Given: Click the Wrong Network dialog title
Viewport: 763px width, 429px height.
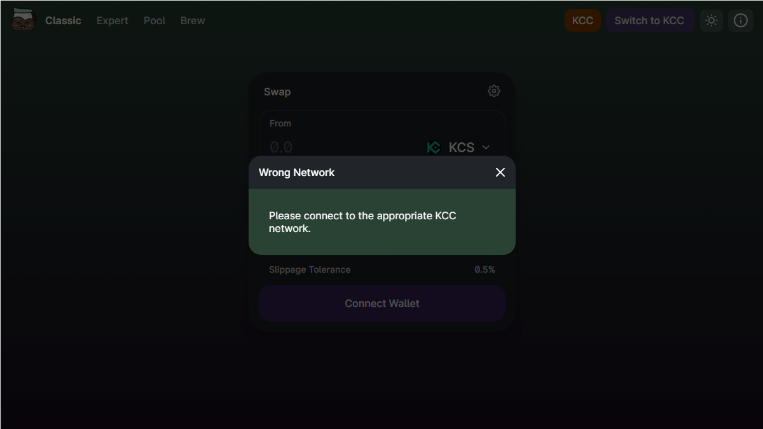Looking at the screenshot, I should (296, 172).
